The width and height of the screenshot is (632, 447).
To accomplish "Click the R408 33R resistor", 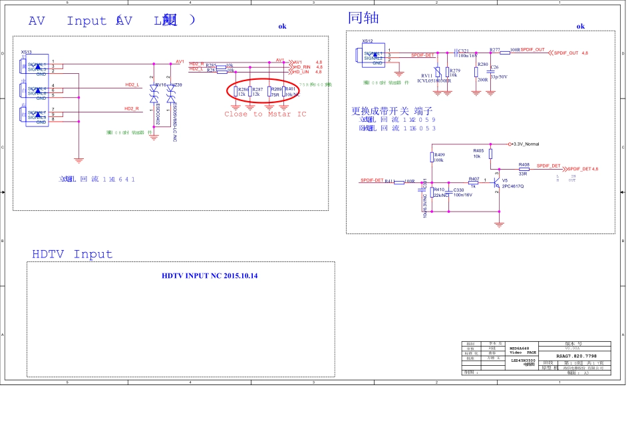I will (x=524, y=169).
